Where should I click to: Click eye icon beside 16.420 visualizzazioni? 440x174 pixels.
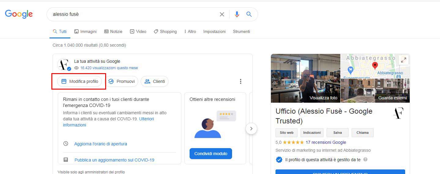click(76, 68)
